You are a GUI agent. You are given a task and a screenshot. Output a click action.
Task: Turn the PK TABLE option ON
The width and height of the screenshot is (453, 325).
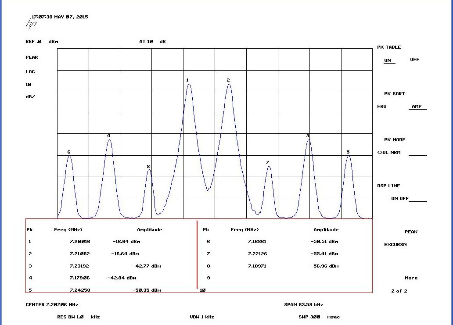pyautogui.click(x=388, y=60)
